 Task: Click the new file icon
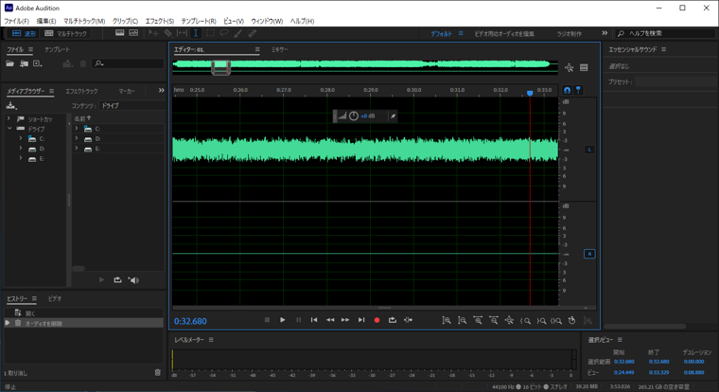[x=37, y=63]
